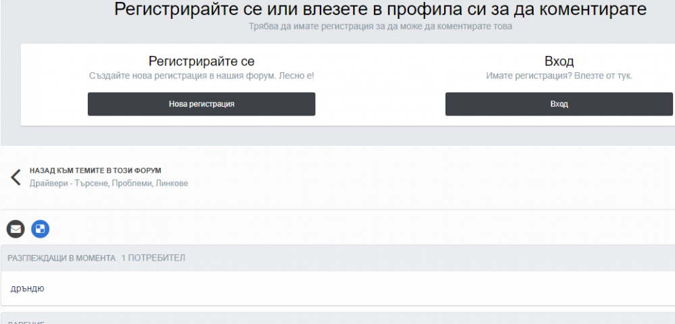Open user profile дръндю
Image resolution: width=675 pixels, height=324 pixels.
[x=27, y=288]
